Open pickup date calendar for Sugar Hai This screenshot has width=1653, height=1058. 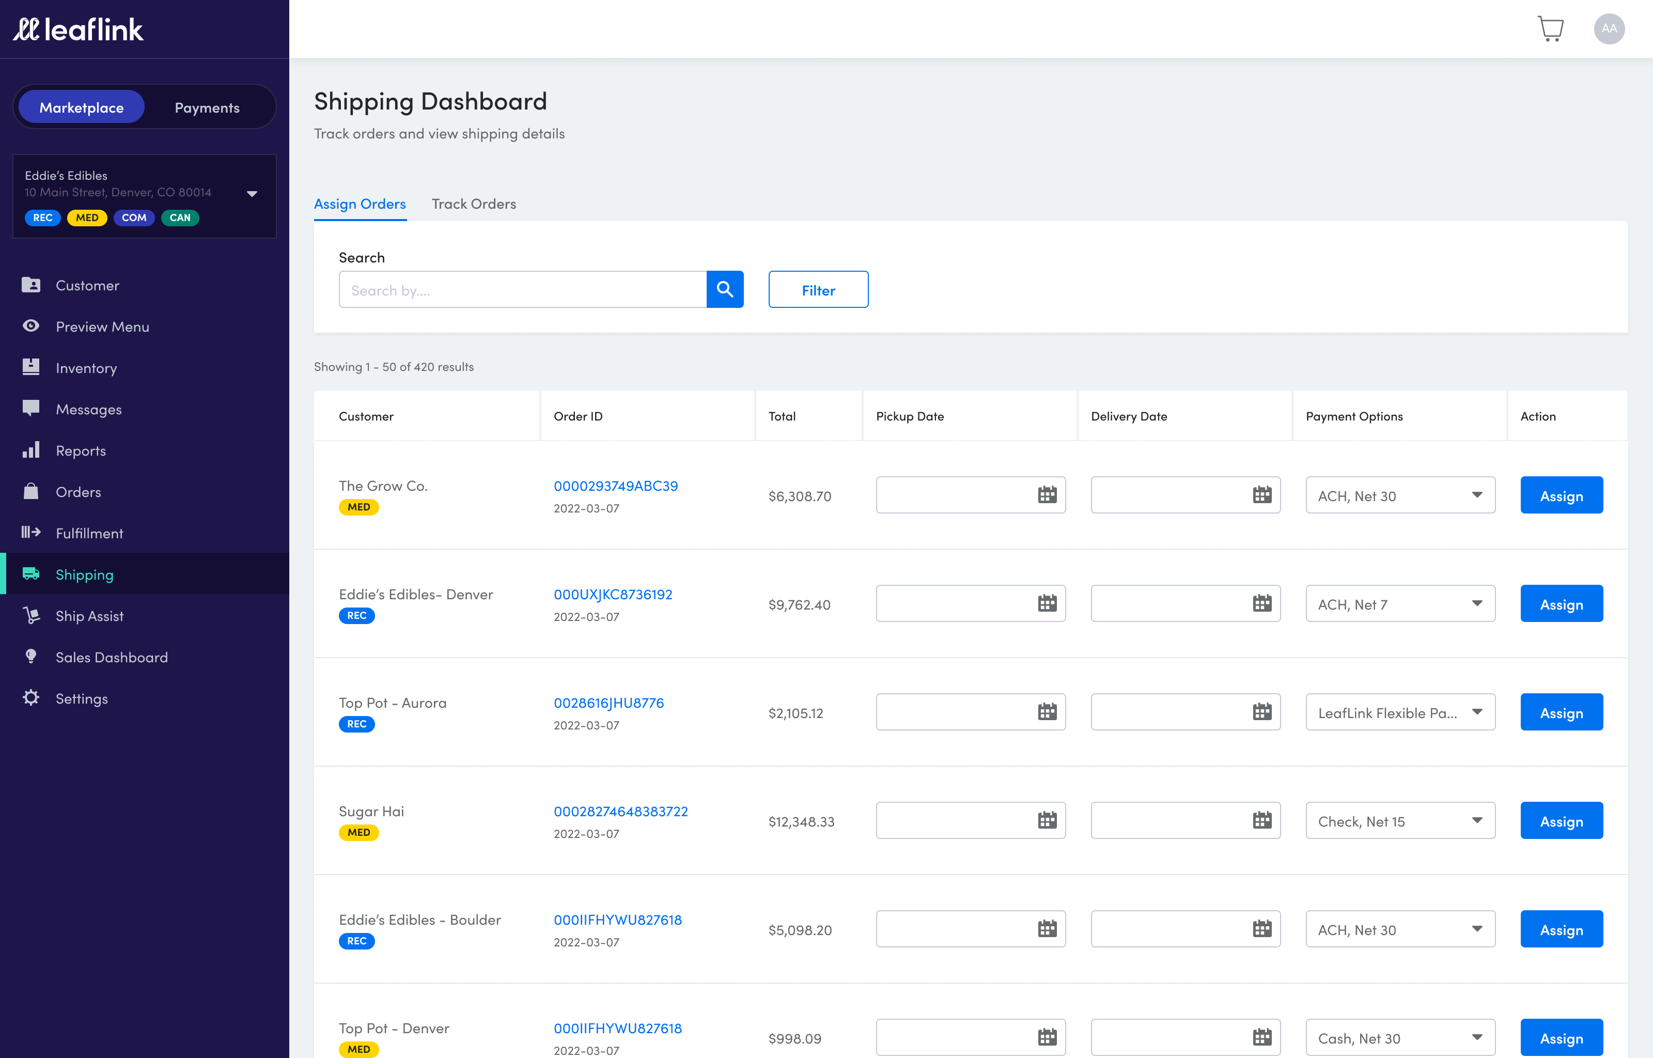click(x=1047, y=820)
